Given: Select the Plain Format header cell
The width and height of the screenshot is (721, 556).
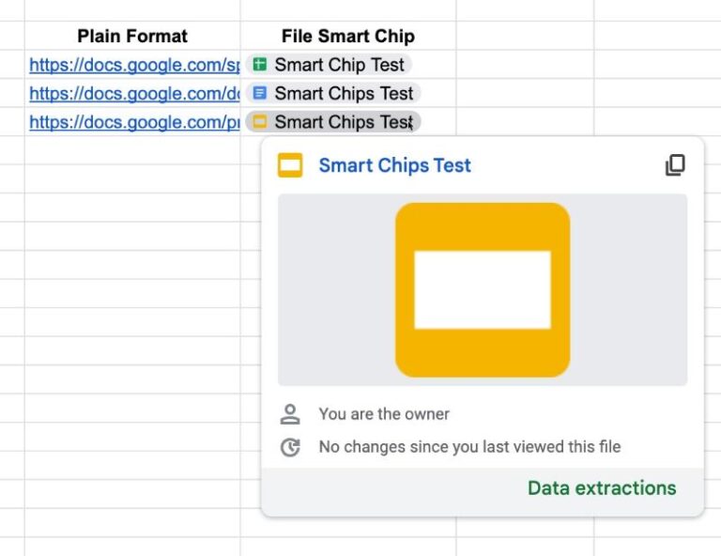Looking at the screenshot, I should tap(132, 37).
